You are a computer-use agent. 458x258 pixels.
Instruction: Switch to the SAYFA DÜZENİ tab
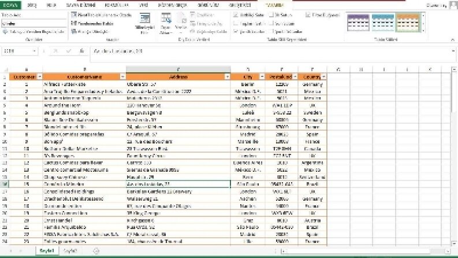point(81,5)
